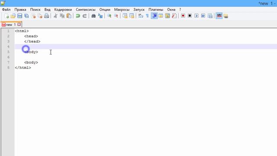
Task: Play back the recorded macro
Action: (196, 16)
